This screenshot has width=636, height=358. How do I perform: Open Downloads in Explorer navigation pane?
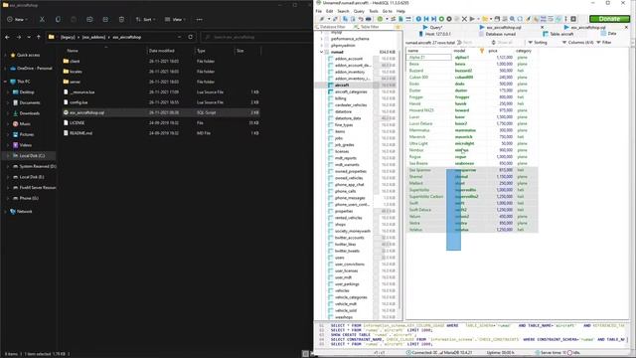click(29, 113)
